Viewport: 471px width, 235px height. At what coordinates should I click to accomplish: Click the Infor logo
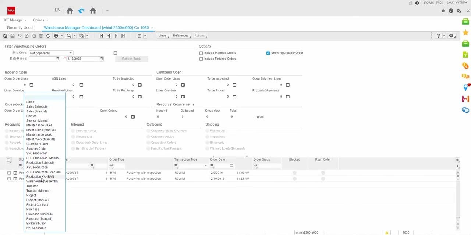tap(11, 11)
